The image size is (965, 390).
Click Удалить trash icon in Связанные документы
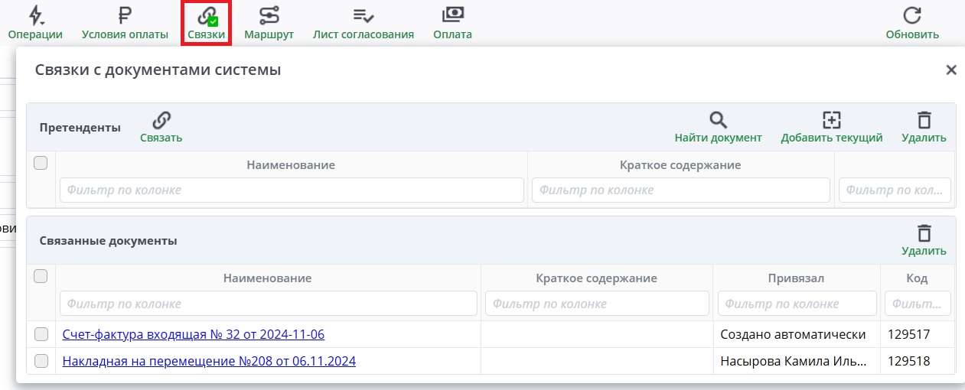(924, 233)
